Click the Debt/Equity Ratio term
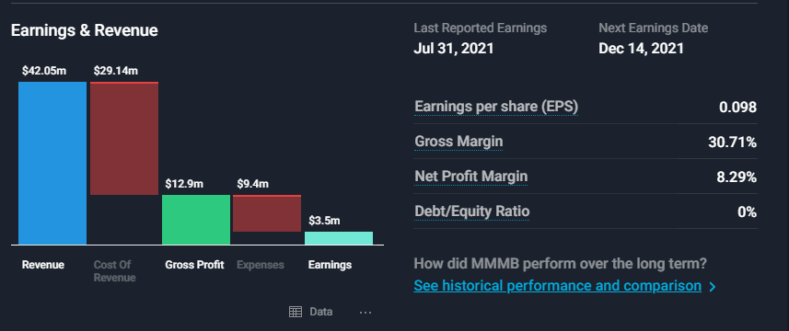 click(x=472, y=212)
